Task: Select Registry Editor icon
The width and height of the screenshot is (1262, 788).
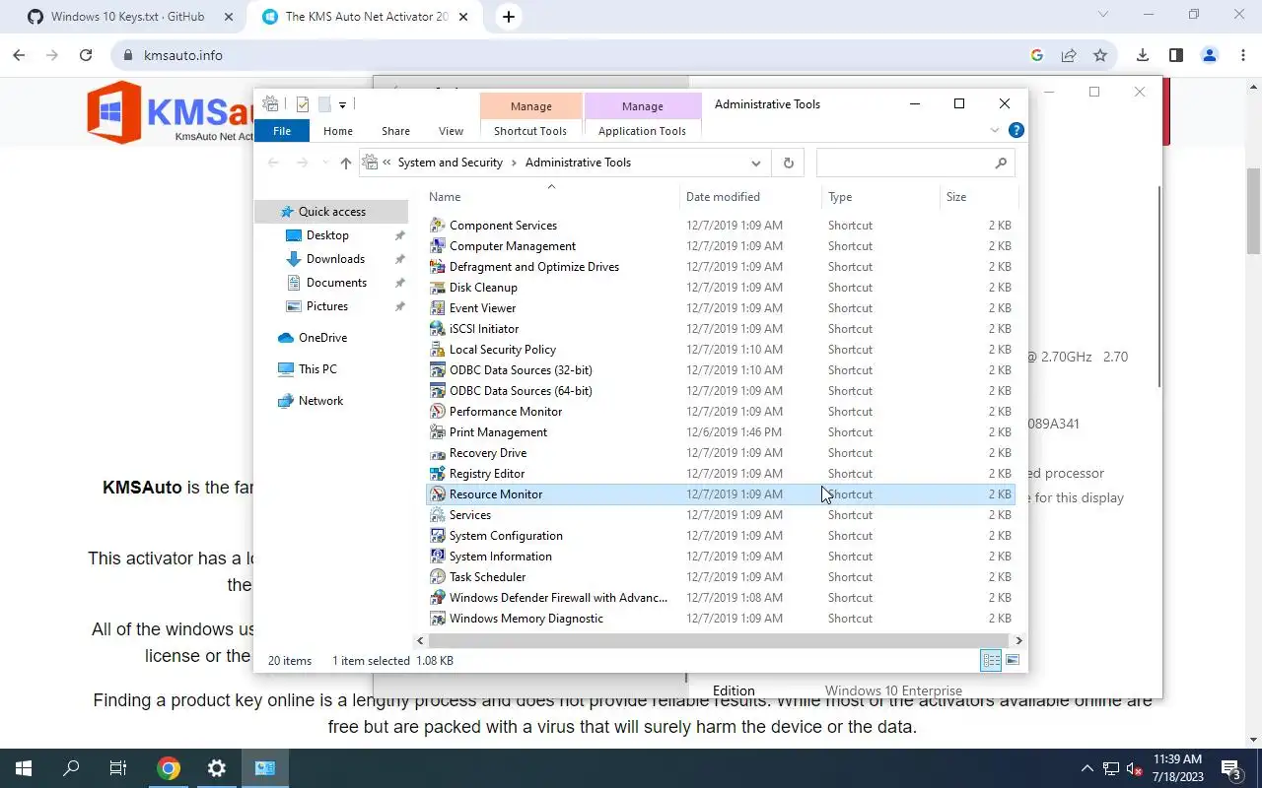Action: tap(438, 474)
